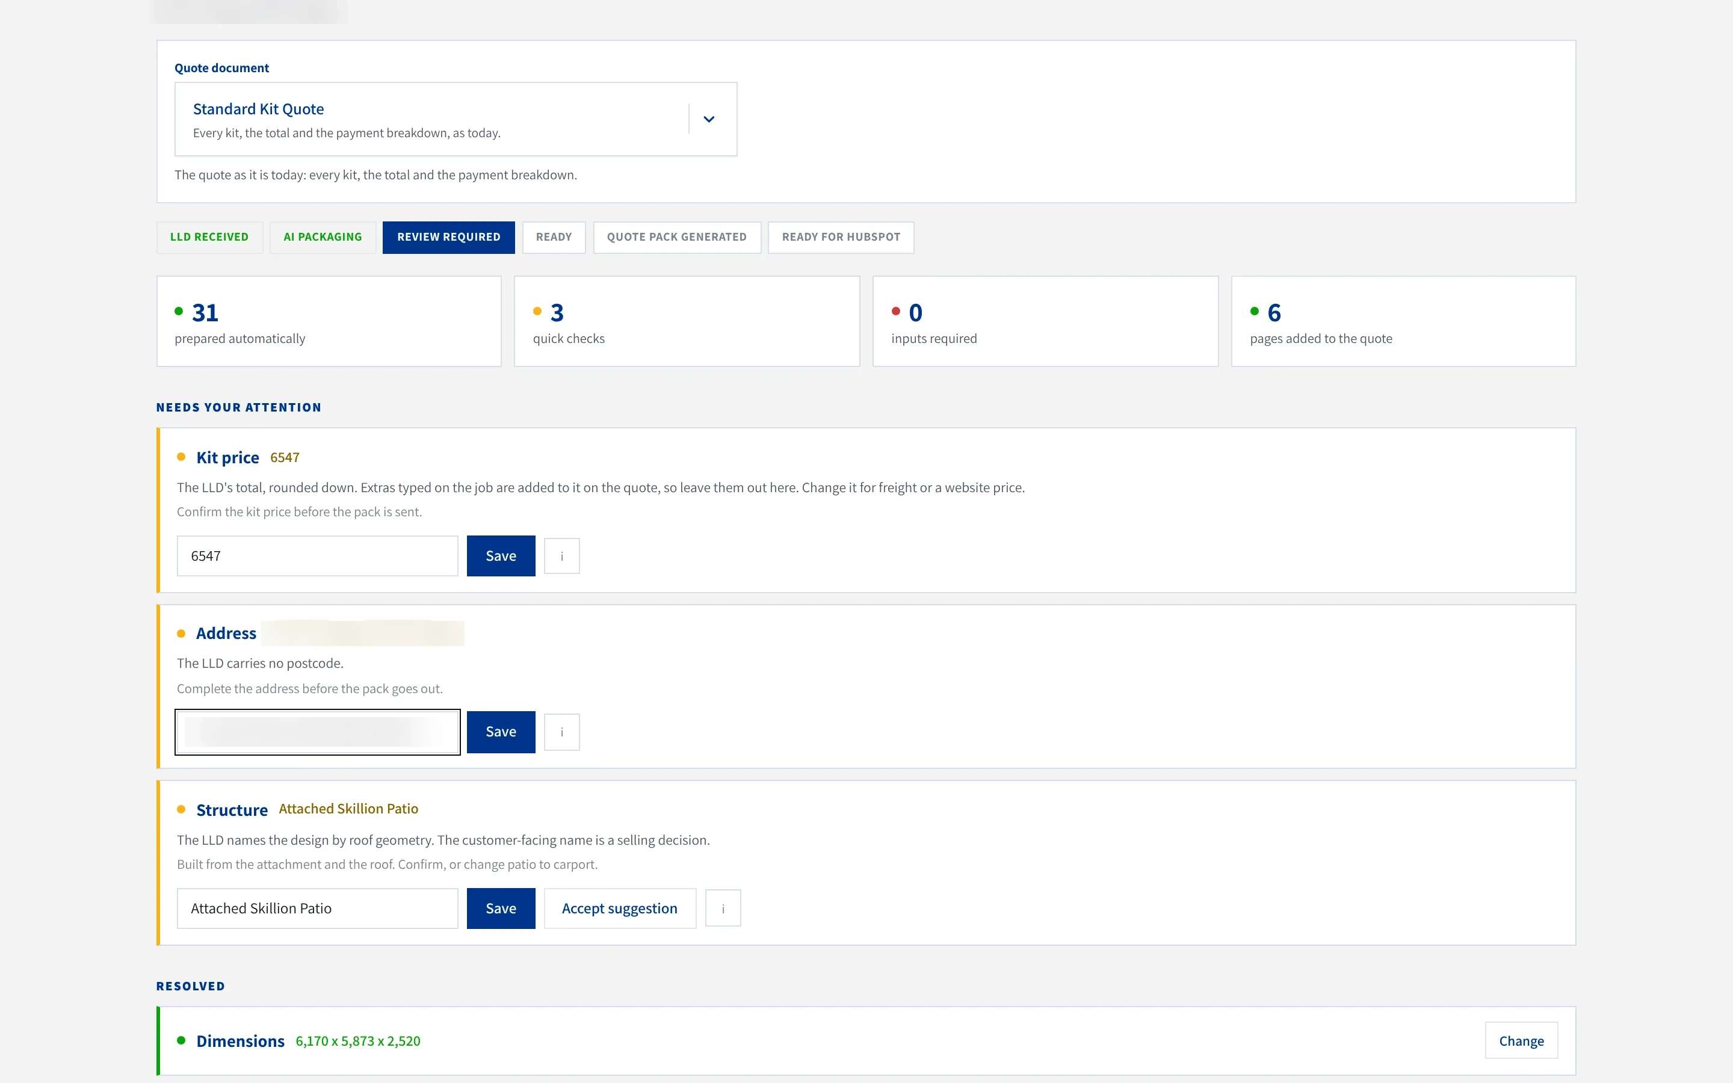Click the 0 inputs required card
The image size is (1733, 1083).
coord(1045,322)
